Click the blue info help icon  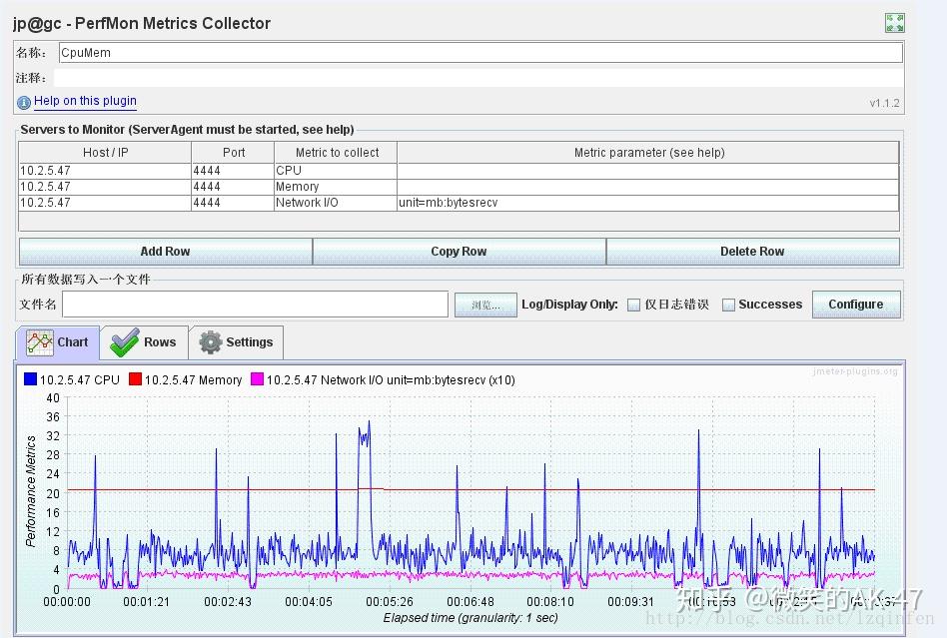click(24, 103)
